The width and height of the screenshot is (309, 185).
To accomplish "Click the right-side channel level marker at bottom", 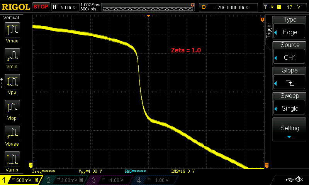I will point(267,165).
